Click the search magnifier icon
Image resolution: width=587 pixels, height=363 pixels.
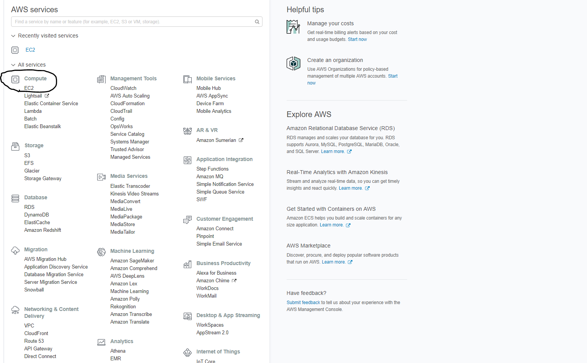click(257, 22)
